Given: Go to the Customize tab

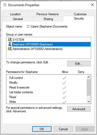Looking at the screenshot, I should click(x=80, y=14).
